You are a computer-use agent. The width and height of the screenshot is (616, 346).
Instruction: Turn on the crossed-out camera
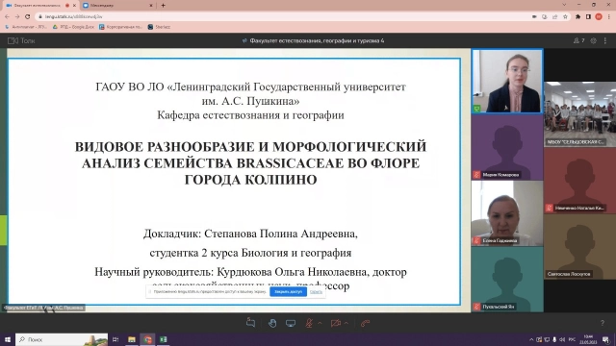point(336,323)
